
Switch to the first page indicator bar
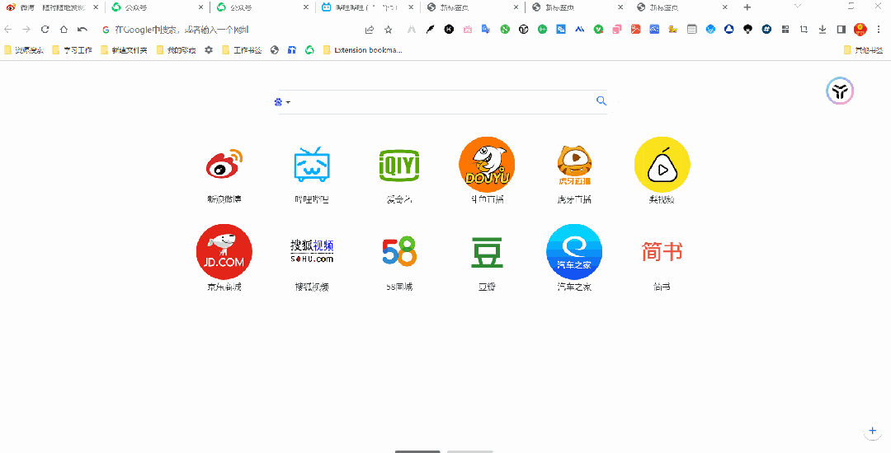coord(417,451)
